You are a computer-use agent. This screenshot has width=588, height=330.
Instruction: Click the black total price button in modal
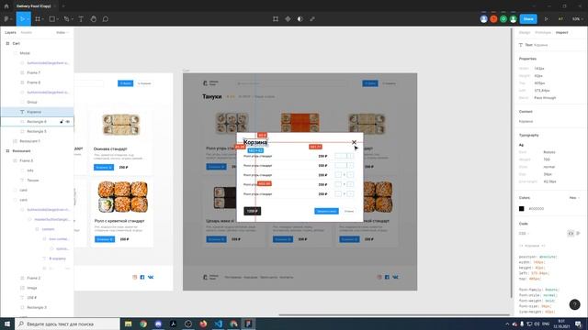coord(253,211)
